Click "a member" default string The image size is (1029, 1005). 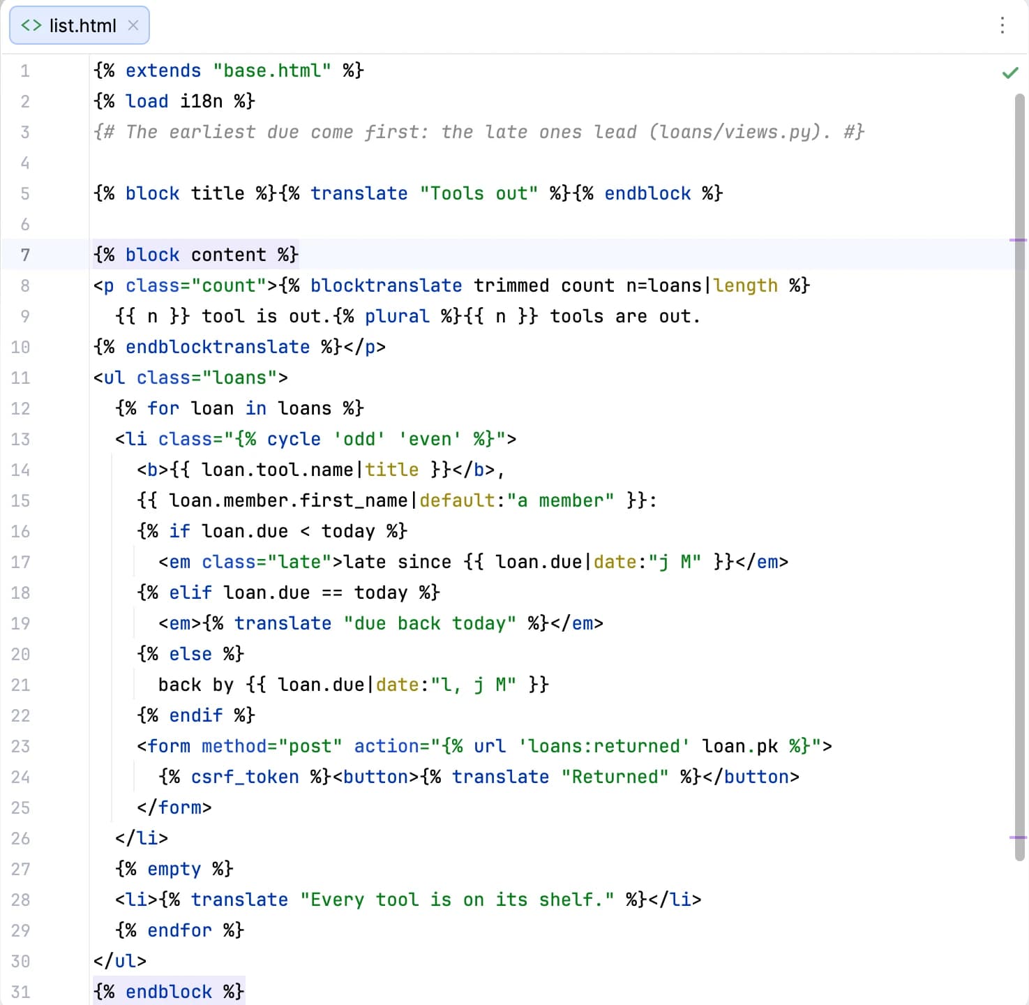point(560,500)
